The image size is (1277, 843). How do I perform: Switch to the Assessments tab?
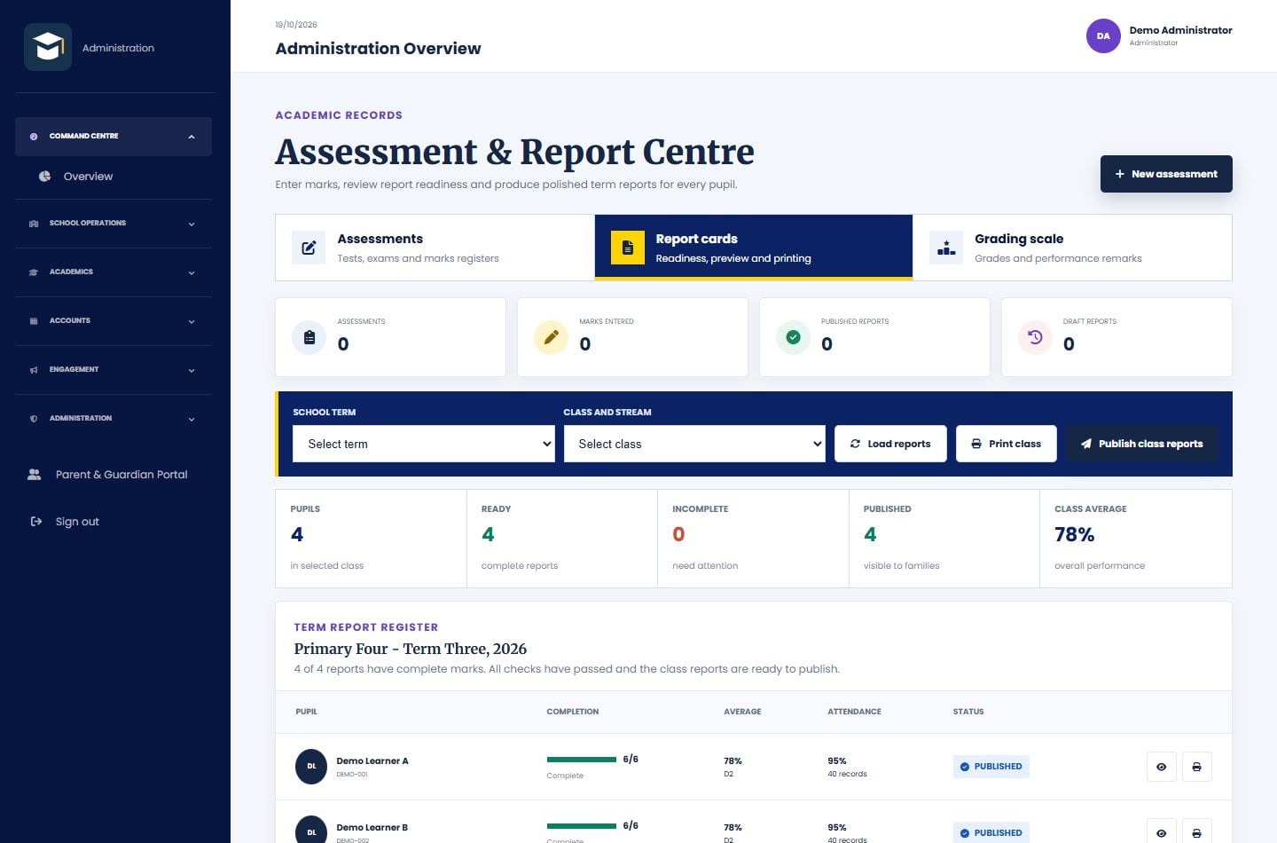[x=435, y=248]
